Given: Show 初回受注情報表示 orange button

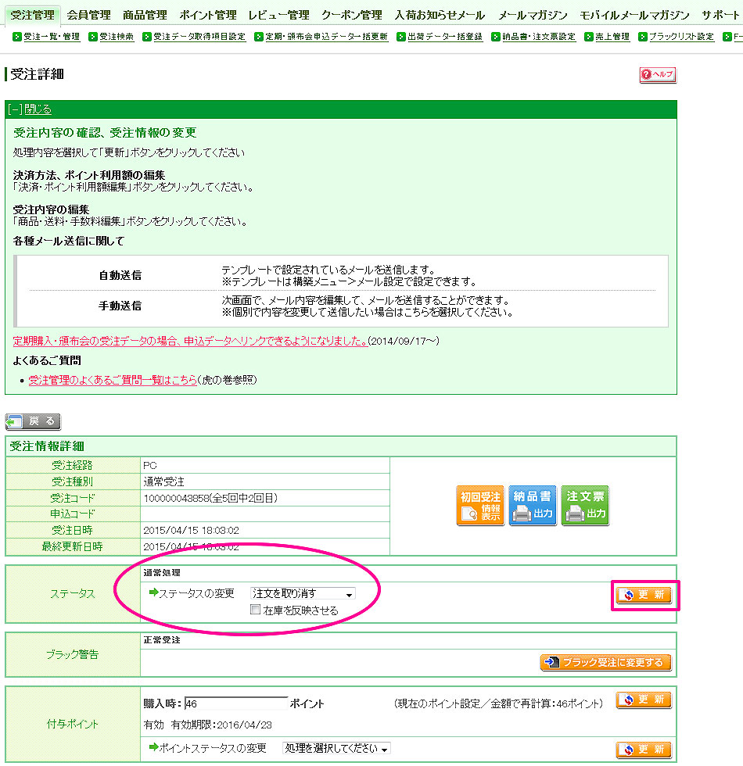Looking at the screenshot, I should click(x=480, y=506).
